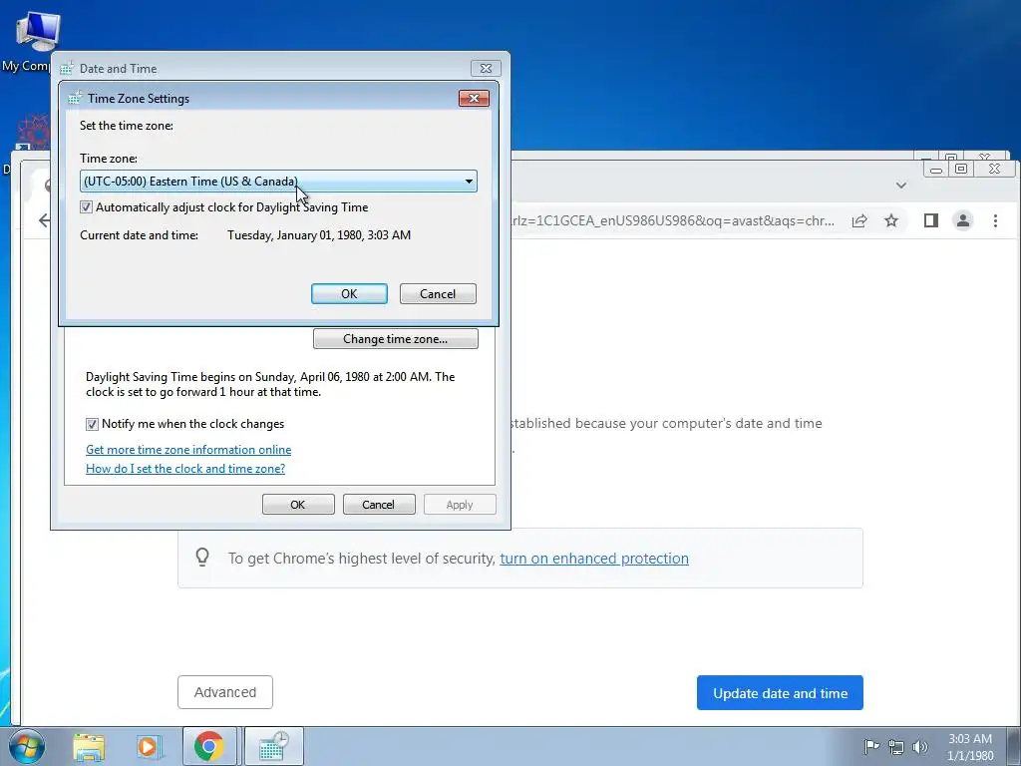Launch Windows Media Player from the taskbar

pyautogui.click(x=148, y=746)
